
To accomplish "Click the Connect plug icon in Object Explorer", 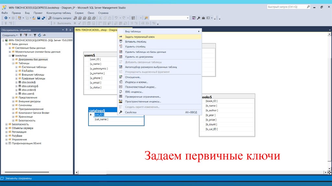I will tap(21, 35).
